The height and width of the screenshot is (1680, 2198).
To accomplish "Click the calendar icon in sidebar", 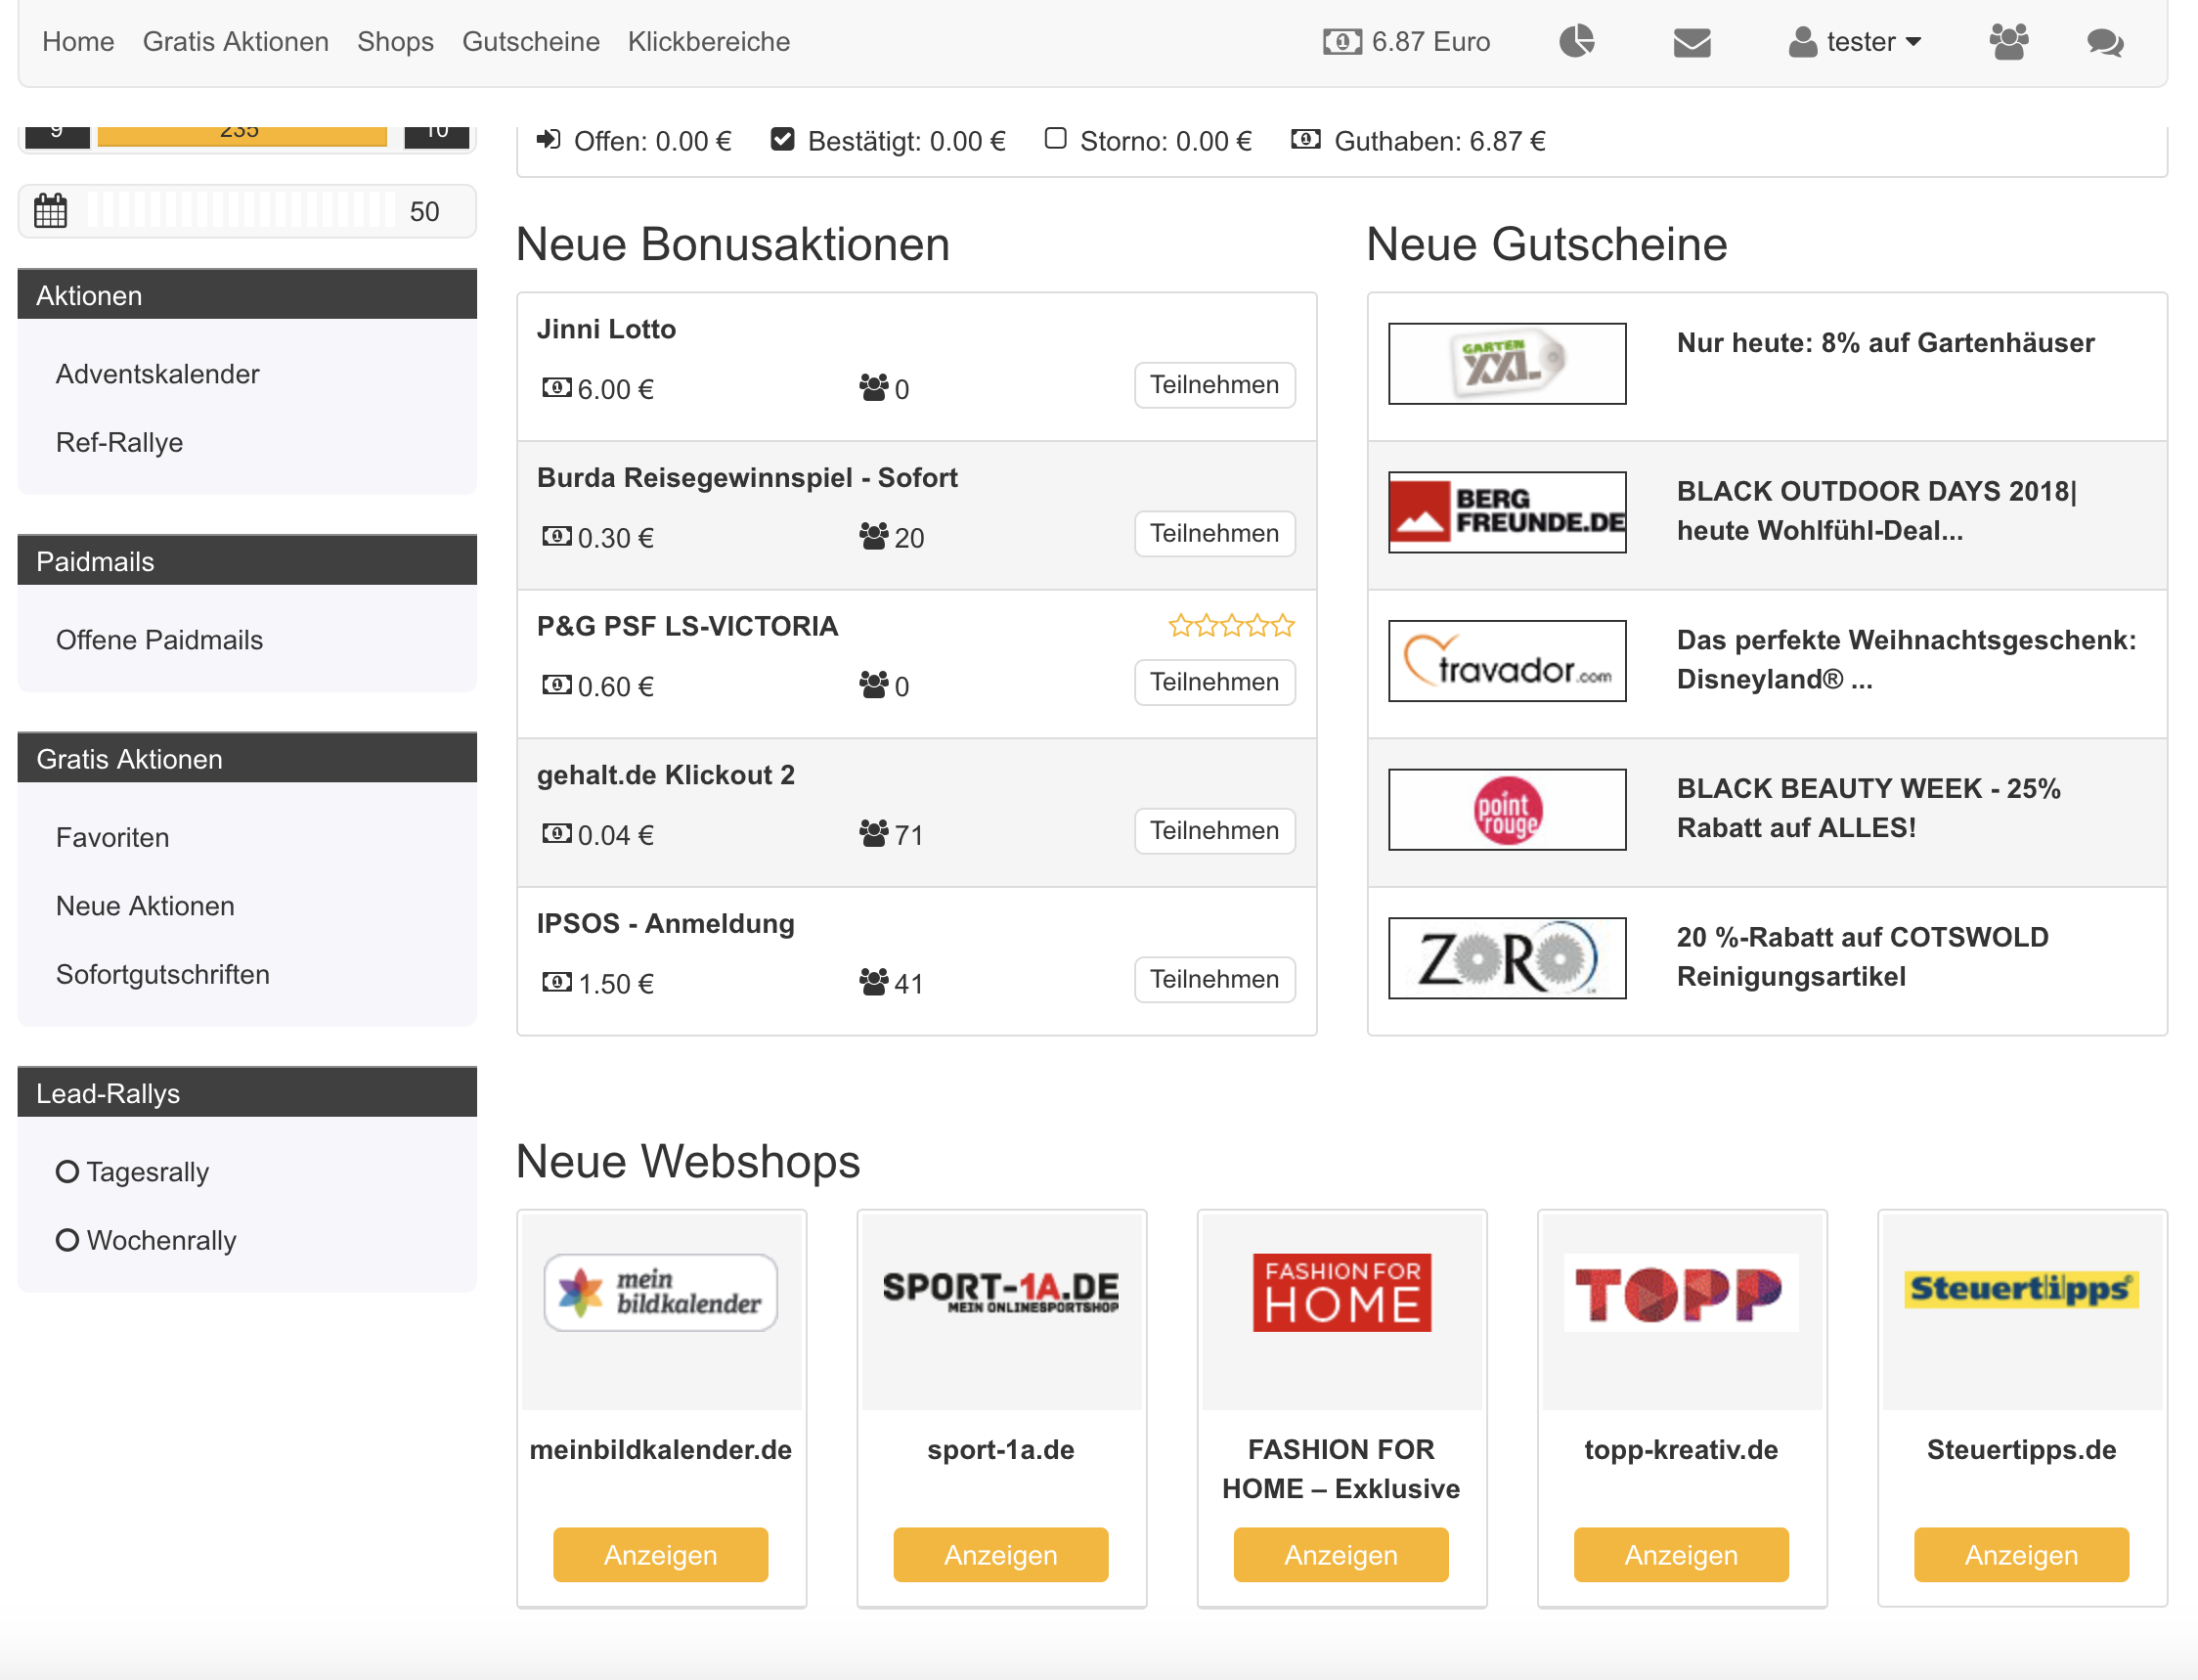I will pyautogui.click(x=51, y=211).
